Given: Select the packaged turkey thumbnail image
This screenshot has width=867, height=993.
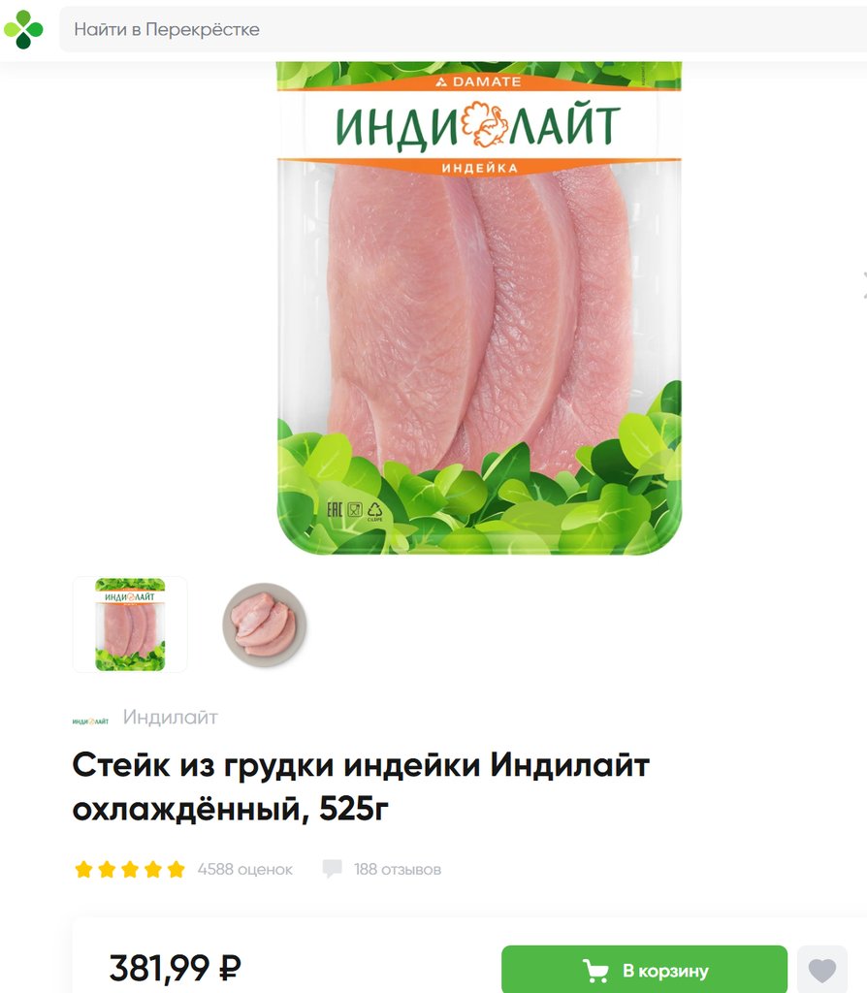Looking at the screenshot, I should tap(130, 625).
